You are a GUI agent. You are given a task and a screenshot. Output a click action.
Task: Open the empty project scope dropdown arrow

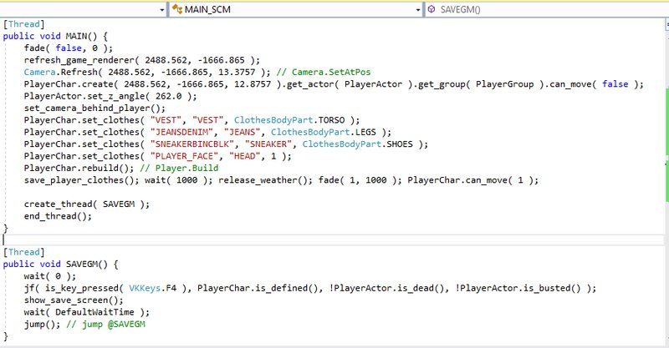(x=161, y=9)
